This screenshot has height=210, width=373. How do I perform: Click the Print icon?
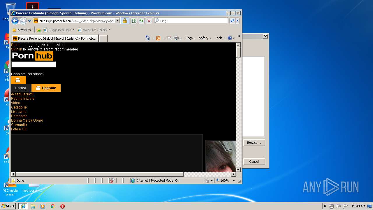pyautogui.click(x=176, y=38)
